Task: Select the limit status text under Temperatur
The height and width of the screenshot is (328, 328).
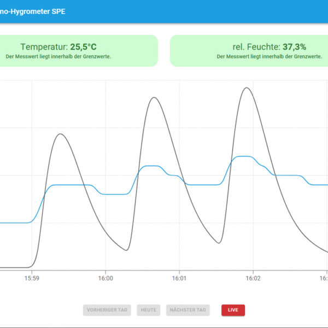Action: tap(58, 56)
